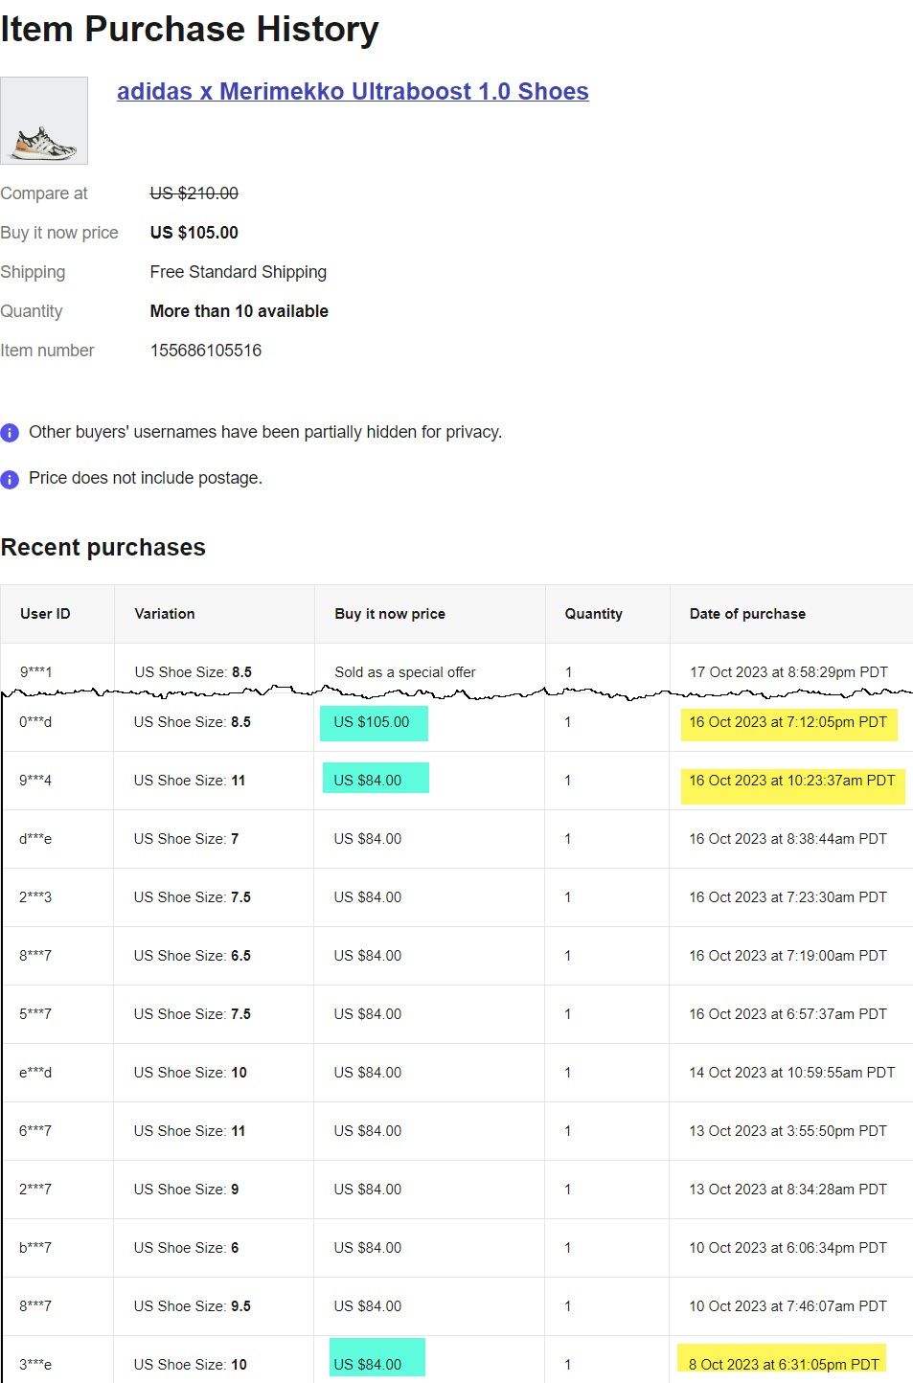
Task: Select date 16 Oct 2023 at 10:23:37am PDT
Action: [792, 781]
